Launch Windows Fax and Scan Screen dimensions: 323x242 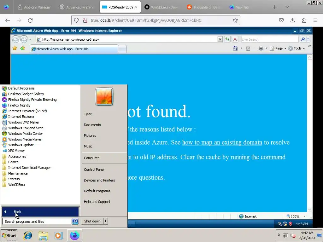26,128
